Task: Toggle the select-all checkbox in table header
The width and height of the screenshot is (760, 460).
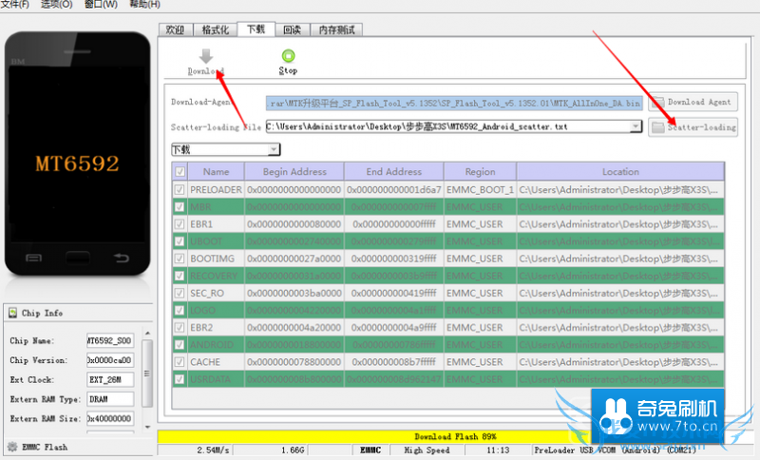Action: click(180, 172)
